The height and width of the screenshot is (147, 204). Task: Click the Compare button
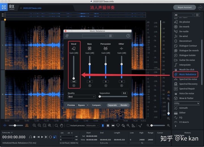pos(96,105)
